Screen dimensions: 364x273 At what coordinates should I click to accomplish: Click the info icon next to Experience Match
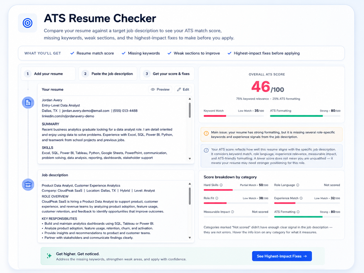pyautogui.click(x=301, y=198)
